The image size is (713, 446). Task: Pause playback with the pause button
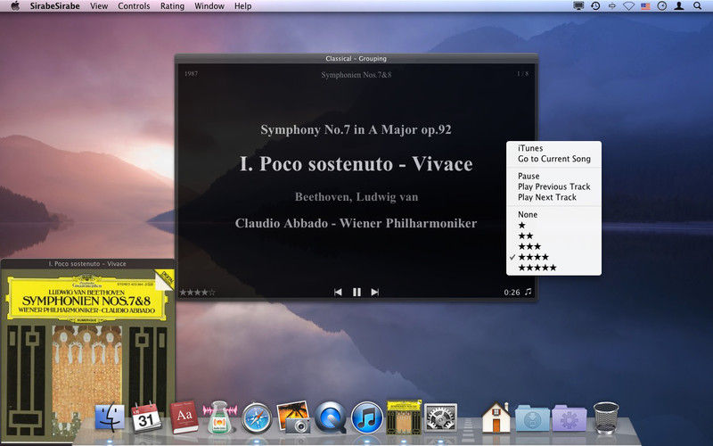[356, 292]
